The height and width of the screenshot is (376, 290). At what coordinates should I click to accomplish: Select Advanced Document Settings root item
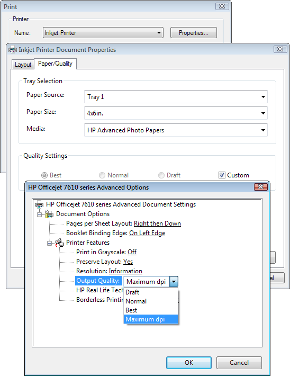[121, 204]
